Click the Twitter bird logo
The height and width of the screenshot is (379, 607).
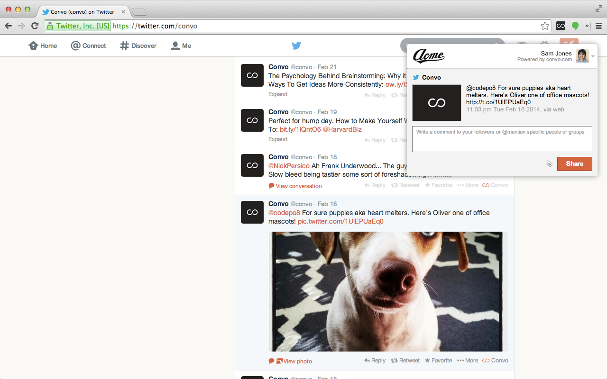point(296,45)
